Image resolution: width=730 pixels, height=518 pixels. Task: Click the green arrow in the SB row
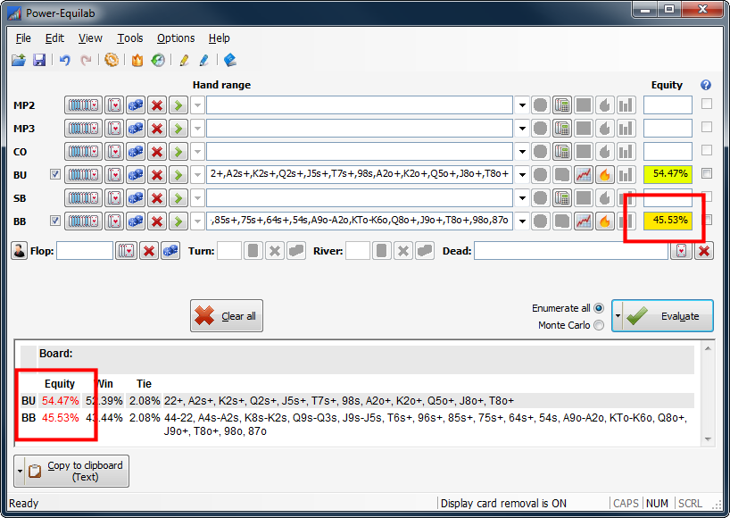(178, 198)
